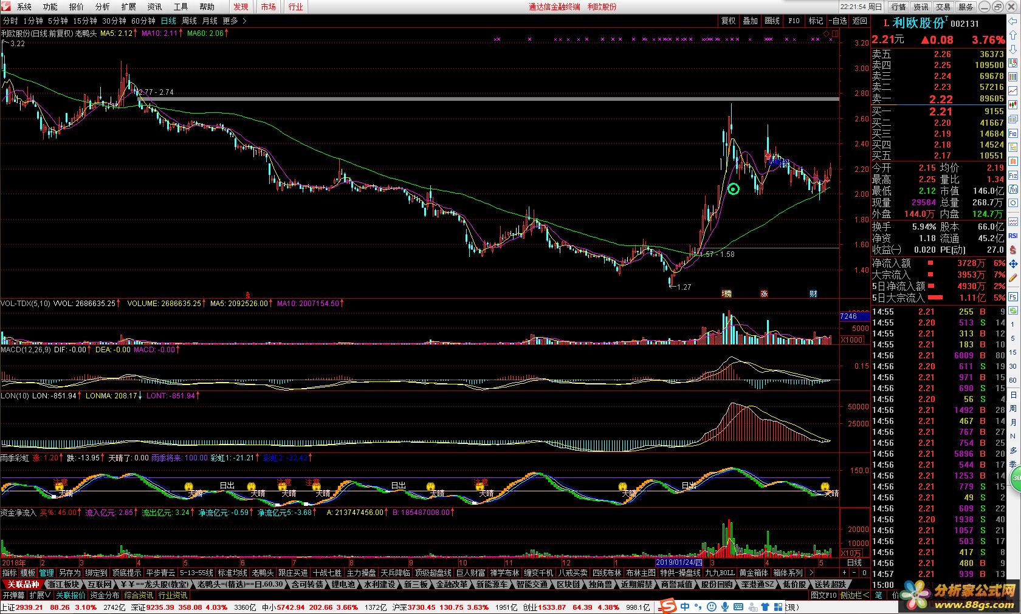Select the candlestick K-line icon in the sidebar

coord(1013,104)
